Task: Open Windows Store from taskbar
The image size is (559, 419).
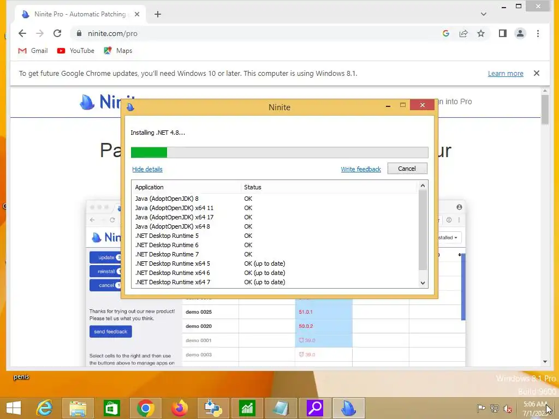Action: [x=111, y=408]
